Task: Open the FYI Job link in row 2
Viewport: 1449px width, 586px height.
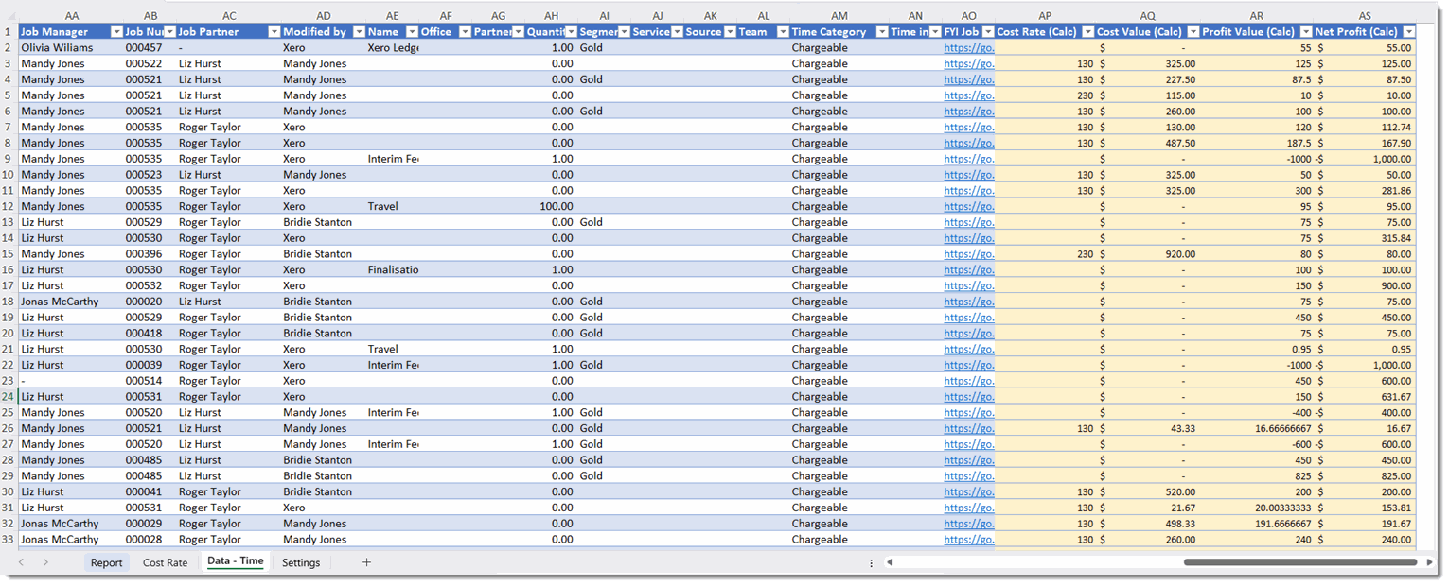Action: pos(968,47)
